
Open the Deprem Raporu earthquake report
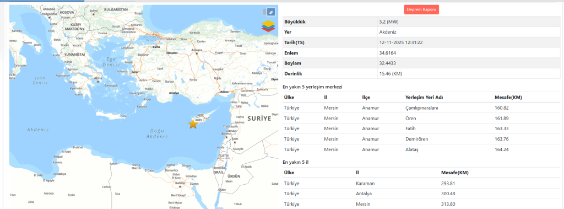point(421,10)
